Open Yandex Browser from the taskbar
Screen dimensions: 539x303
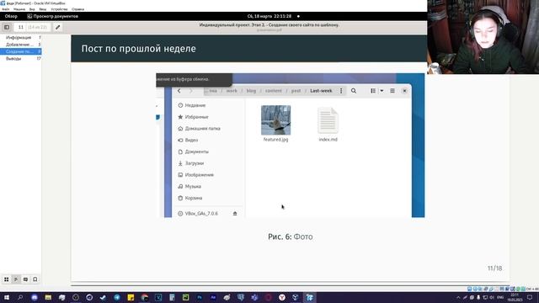(x=282, y=297)
